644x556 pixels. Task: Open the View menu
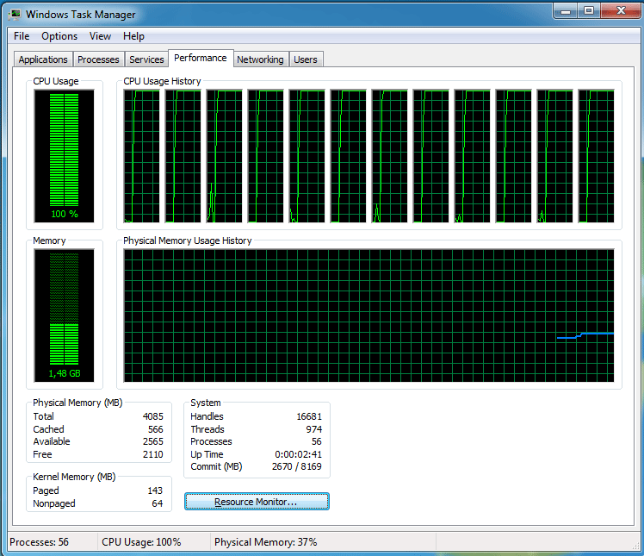click(x=100, y=36)
